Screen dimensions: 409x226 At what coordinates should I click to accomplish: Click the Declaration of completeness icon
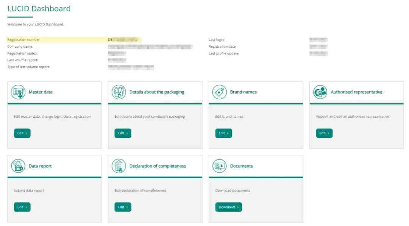pos(119,166)
